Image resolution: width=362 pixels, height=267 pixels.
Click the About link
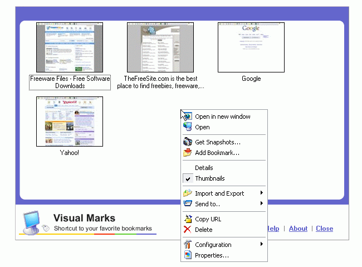tap(298, 229)
